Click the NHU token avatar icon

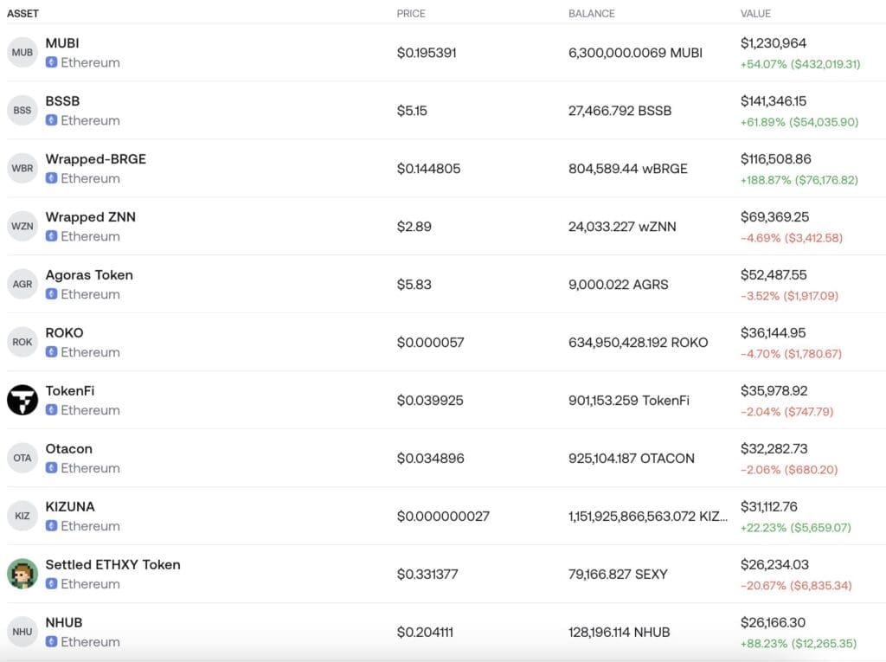pyautogui.click(x=22, y=632)
